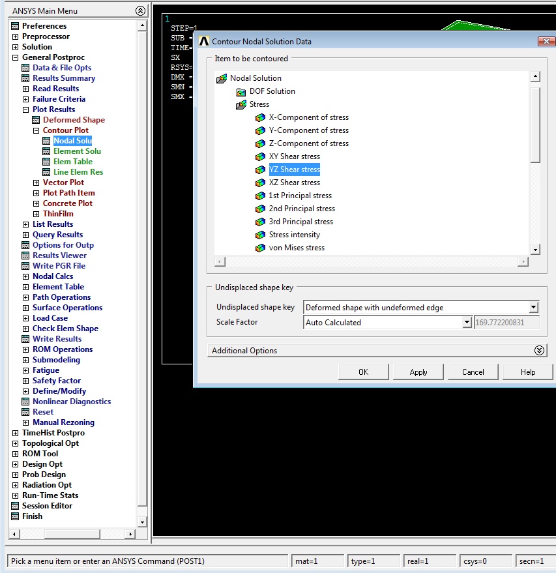Viewport: 556px width, 573px height.
Task: Collapse the ANSYS Main Menu panel
Action: click(140, 10)
